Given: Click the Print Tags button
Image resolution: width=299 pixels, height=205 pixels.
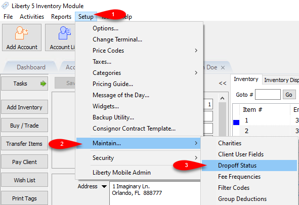Looking at the screenshot, I should coord(24,198).
